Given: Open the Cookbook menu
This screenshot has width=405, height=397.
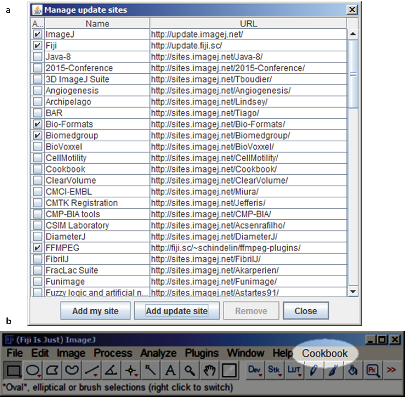Looking at the screenshot, I should (x=325, y=353).
